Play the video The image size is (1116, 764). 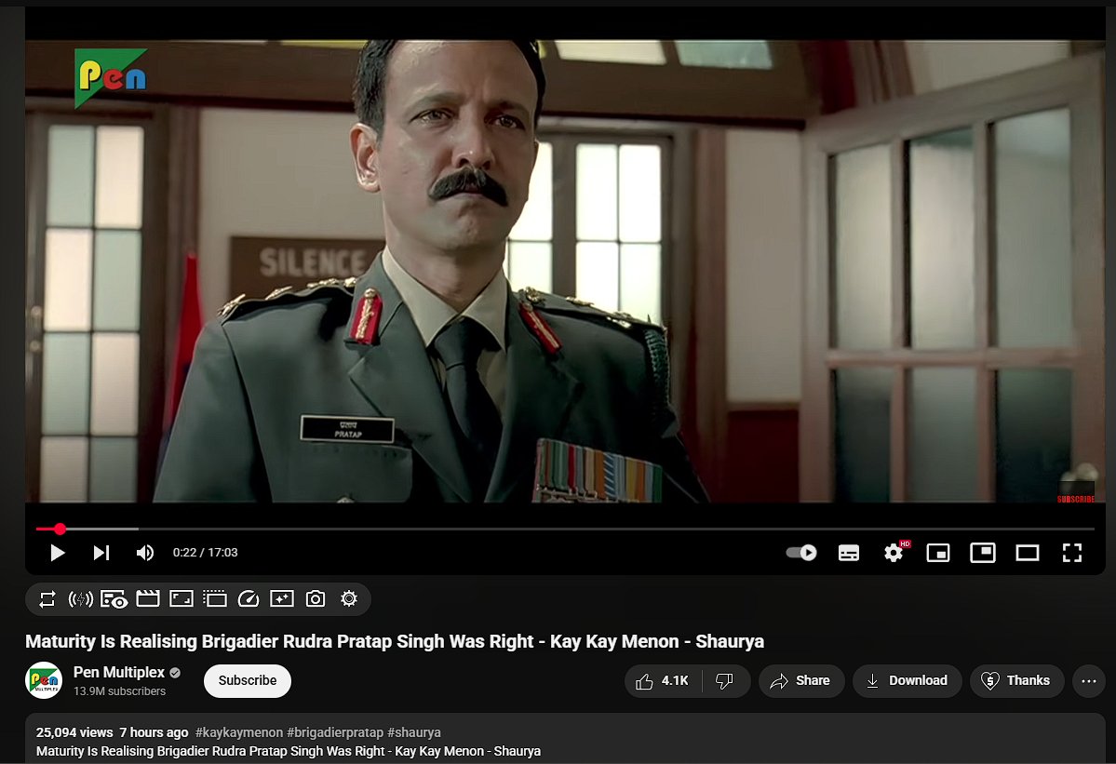click(x=58, y=553)
